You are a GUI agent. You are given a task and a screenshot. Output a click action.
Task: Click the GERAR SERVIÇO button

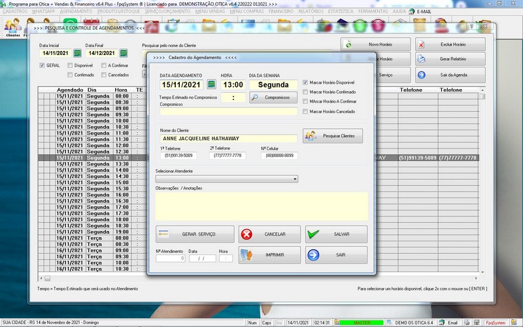click(195, 234)
